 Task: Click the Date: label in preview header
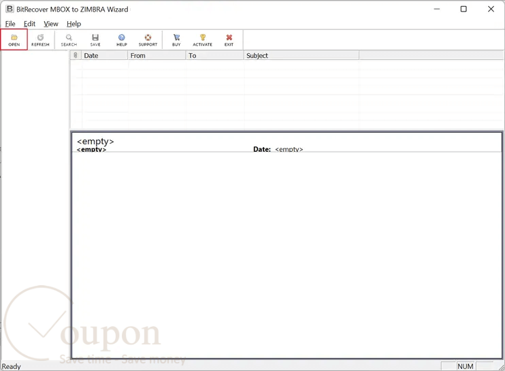pyautogui.click(x=262, y=149)
